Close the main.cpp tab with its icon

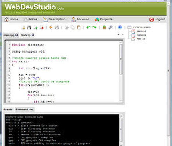17,35
